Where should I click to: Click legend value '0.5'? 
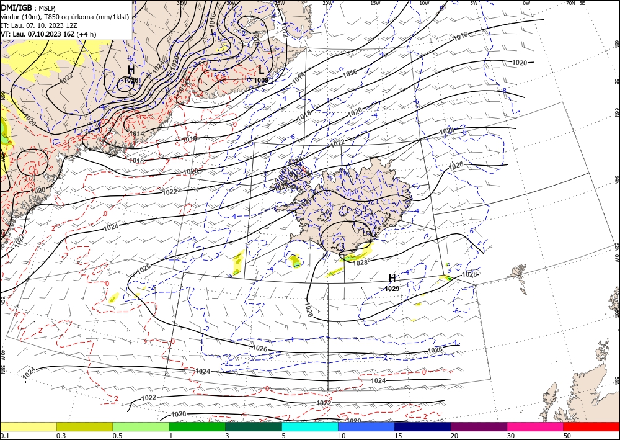[x=117, y=436]
